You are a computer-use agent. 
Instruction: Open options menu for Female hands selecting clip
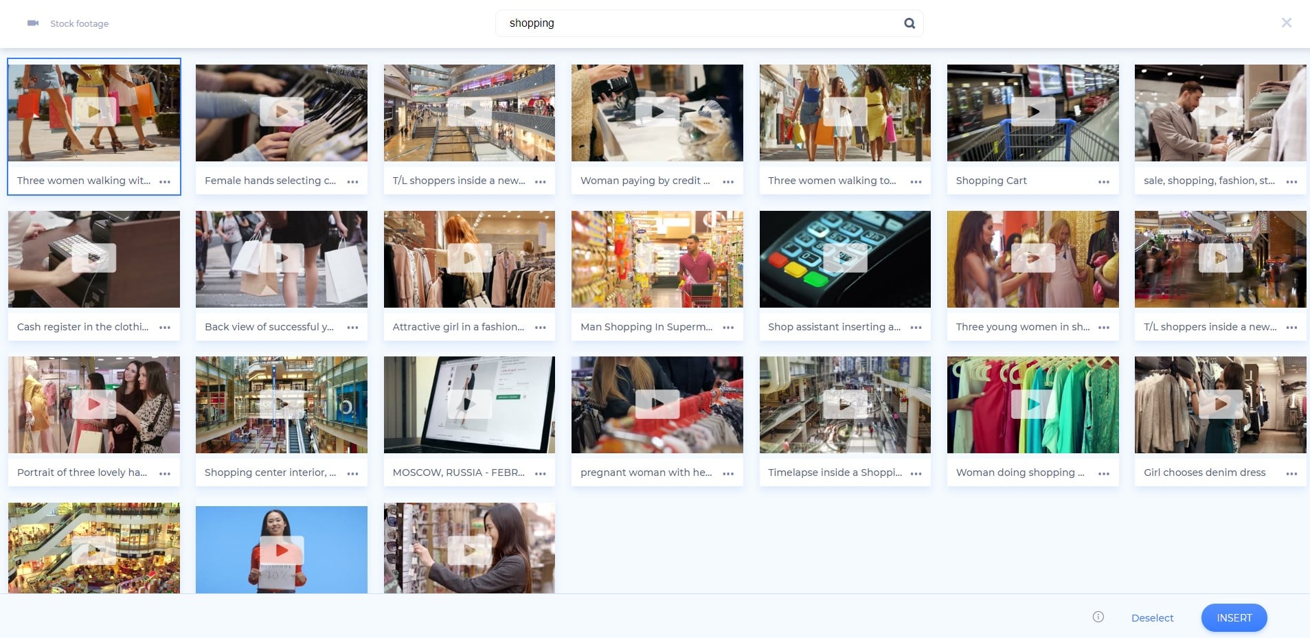pos(352,181)
